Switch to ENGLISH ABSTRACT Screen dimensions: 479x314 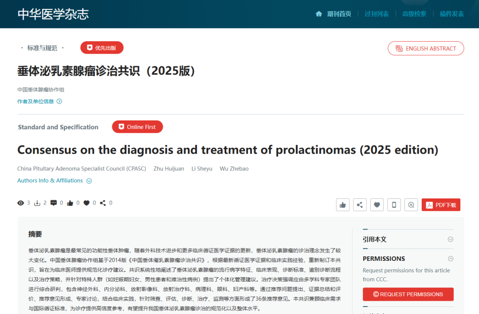pos(426,49)
